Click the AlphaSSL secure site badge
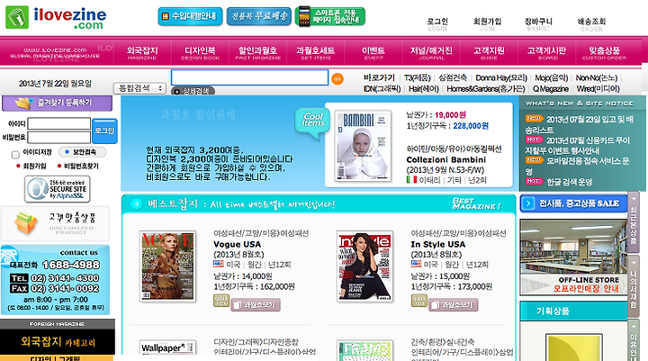Viewport: 648px width, 361px height. (58, 189)
